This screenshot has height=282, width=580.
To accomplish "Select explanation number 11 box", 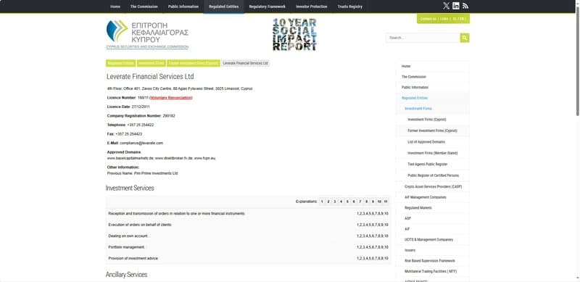I will tap(386, 202).
